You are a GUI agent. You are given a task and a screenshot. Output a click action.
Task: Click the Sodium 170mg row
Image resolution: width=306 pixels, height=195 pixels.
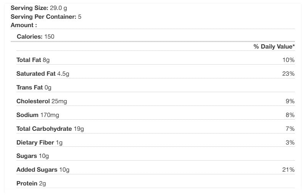(x=37, y=115)
